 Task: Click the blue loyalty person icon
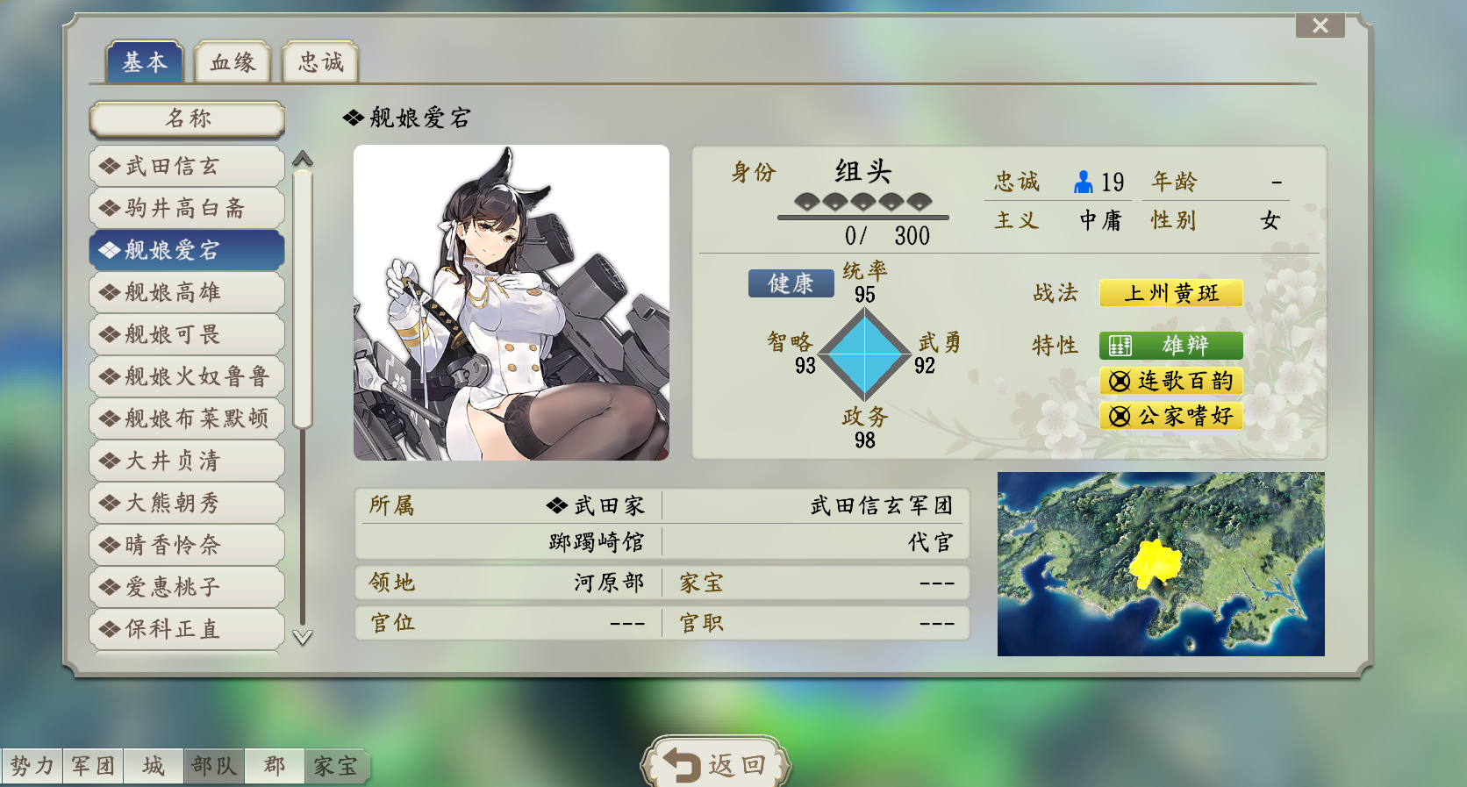[x=1084, y=182]
